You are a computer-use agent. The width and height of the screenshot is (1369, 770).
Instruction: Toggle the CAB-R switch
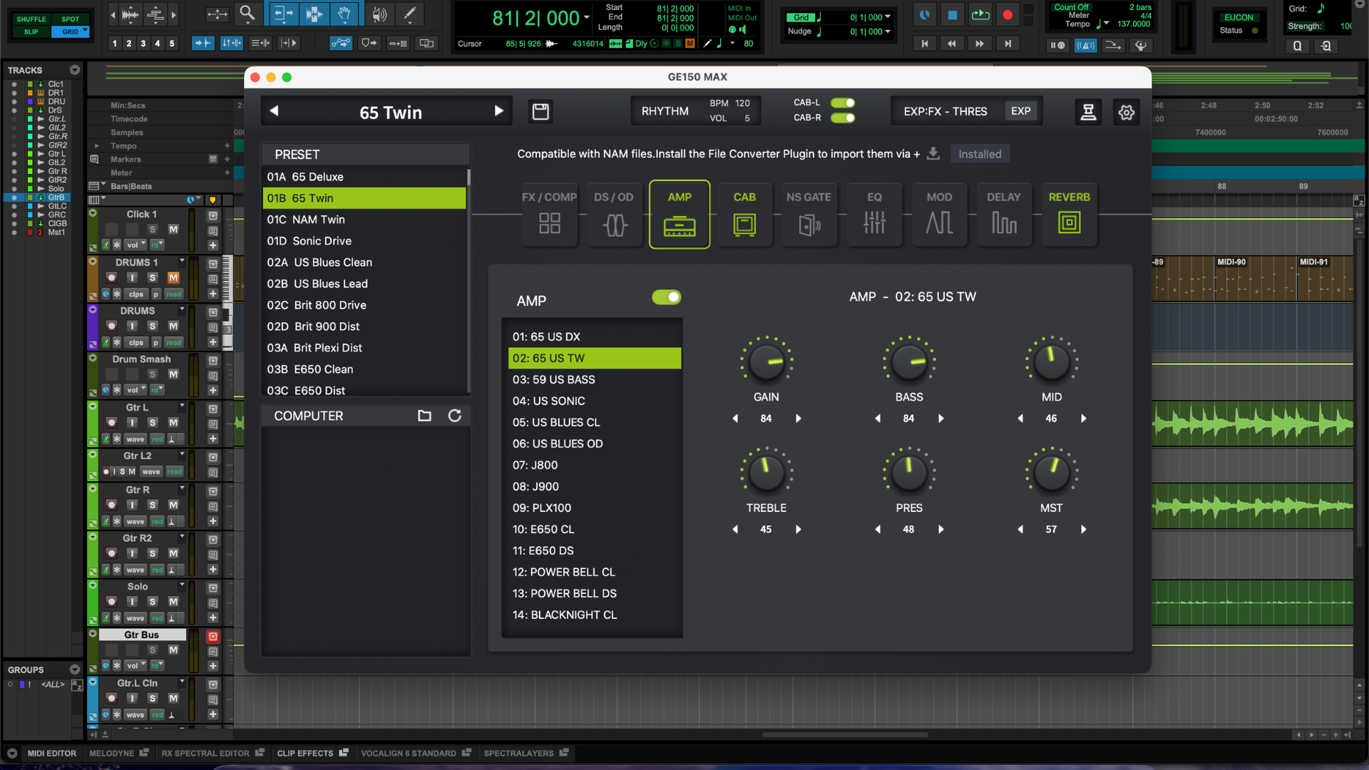point(843,118)
